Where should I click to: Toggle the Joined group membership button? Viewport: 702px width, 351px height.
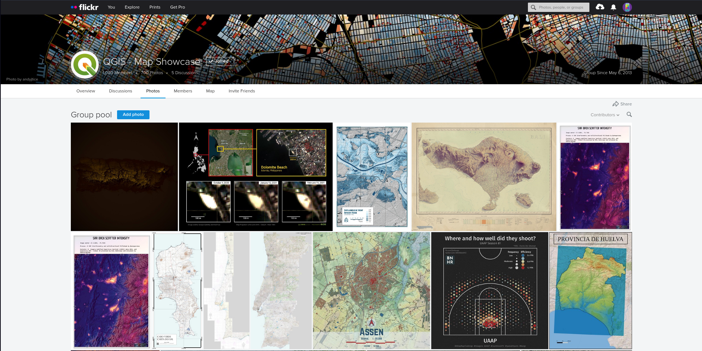pyautogui.click(x=220, y=61)
